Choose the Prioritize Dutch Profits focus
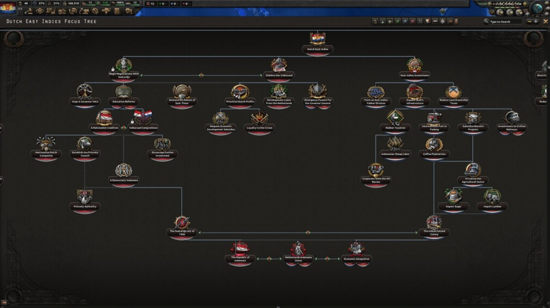 (x=240, y=95)
